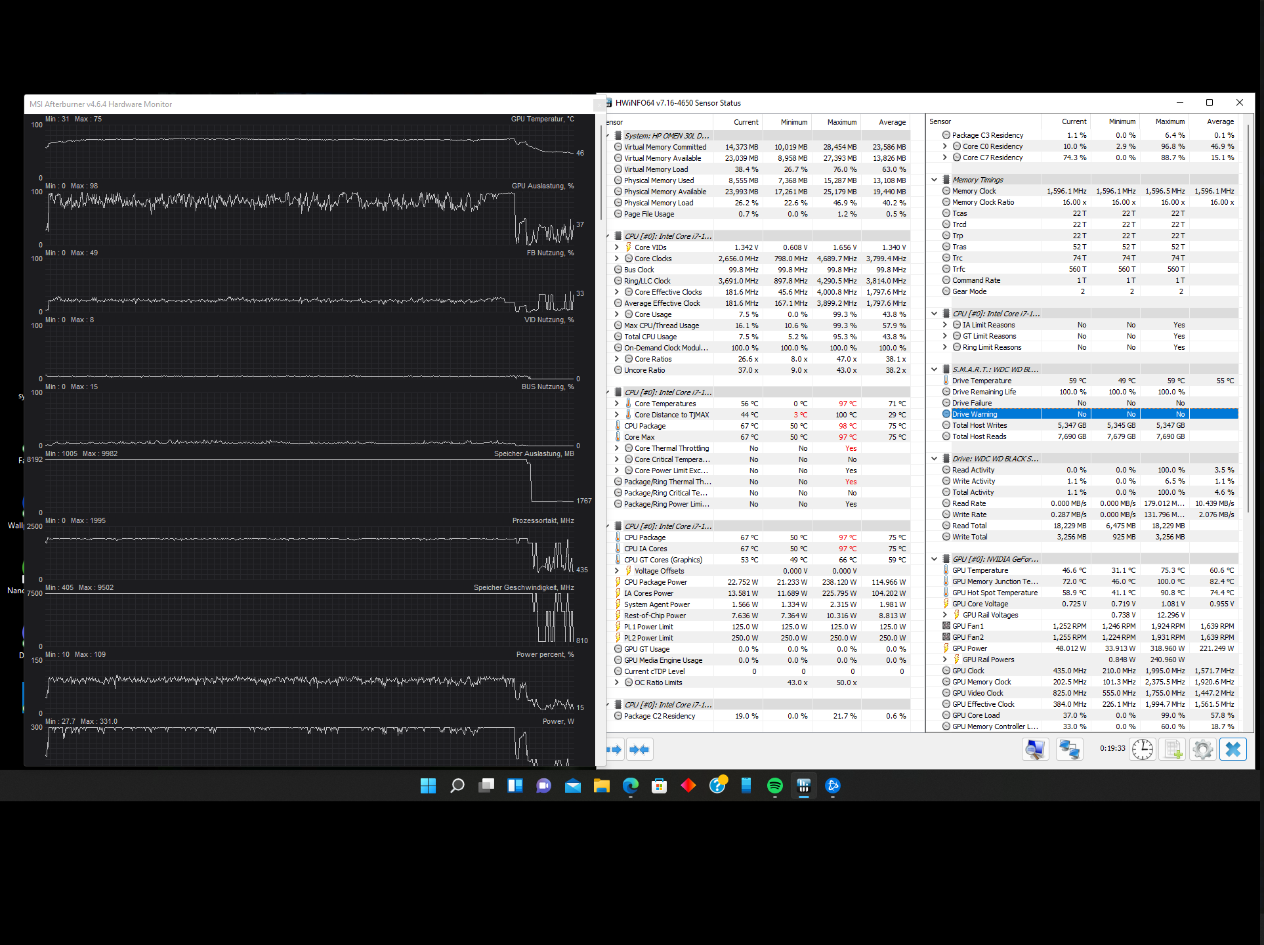Collapse GPU NVIDIA GeForce section
This screenshot has height=945, width=1264.
934,559
